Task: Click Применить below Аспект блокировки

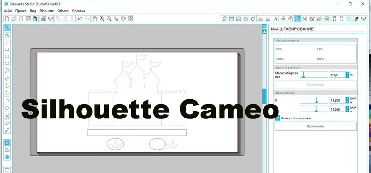Action: [315, 126]
